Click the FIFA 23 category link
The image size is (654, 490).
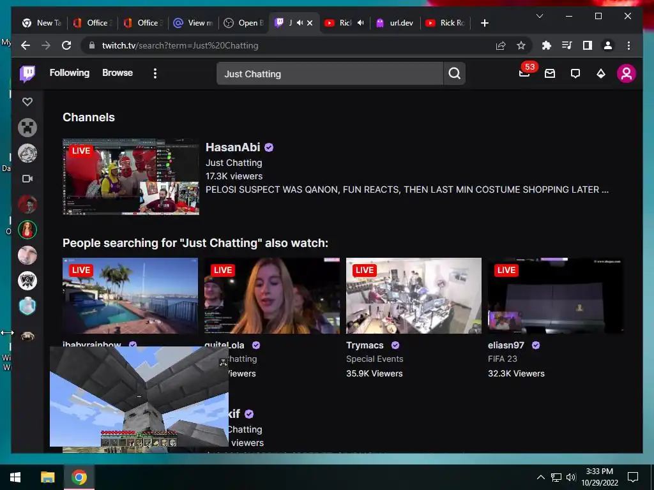click(502, 359)
